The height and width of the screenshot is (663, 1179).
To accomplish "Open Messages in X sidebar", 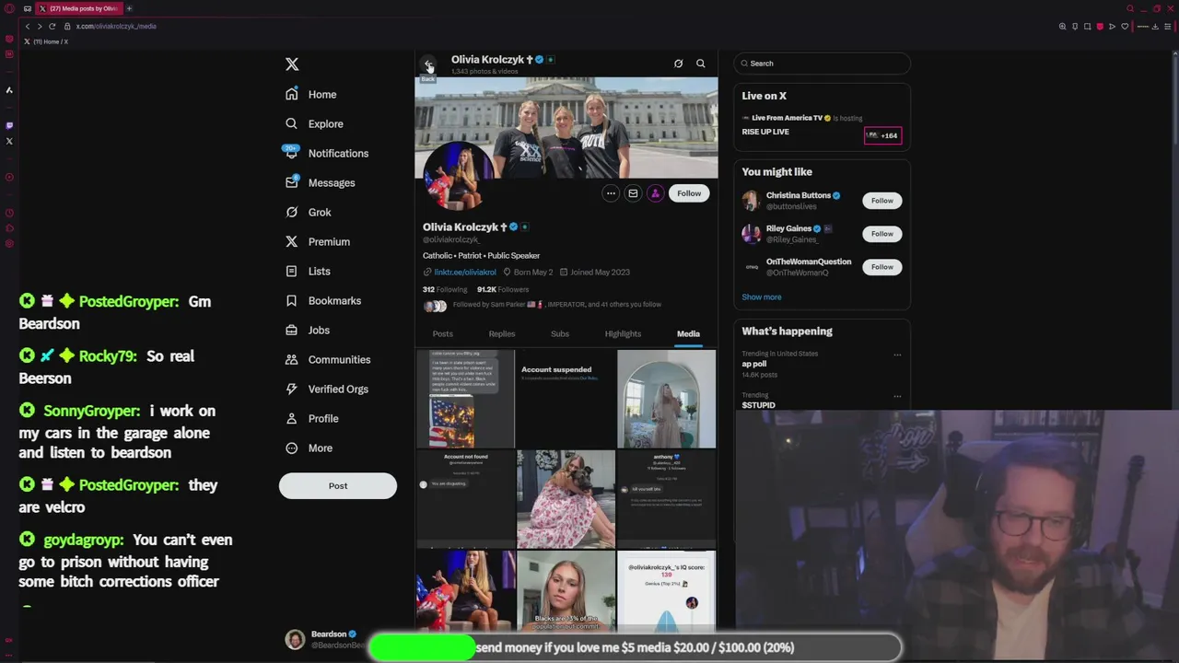I will [x=320, y=182].
